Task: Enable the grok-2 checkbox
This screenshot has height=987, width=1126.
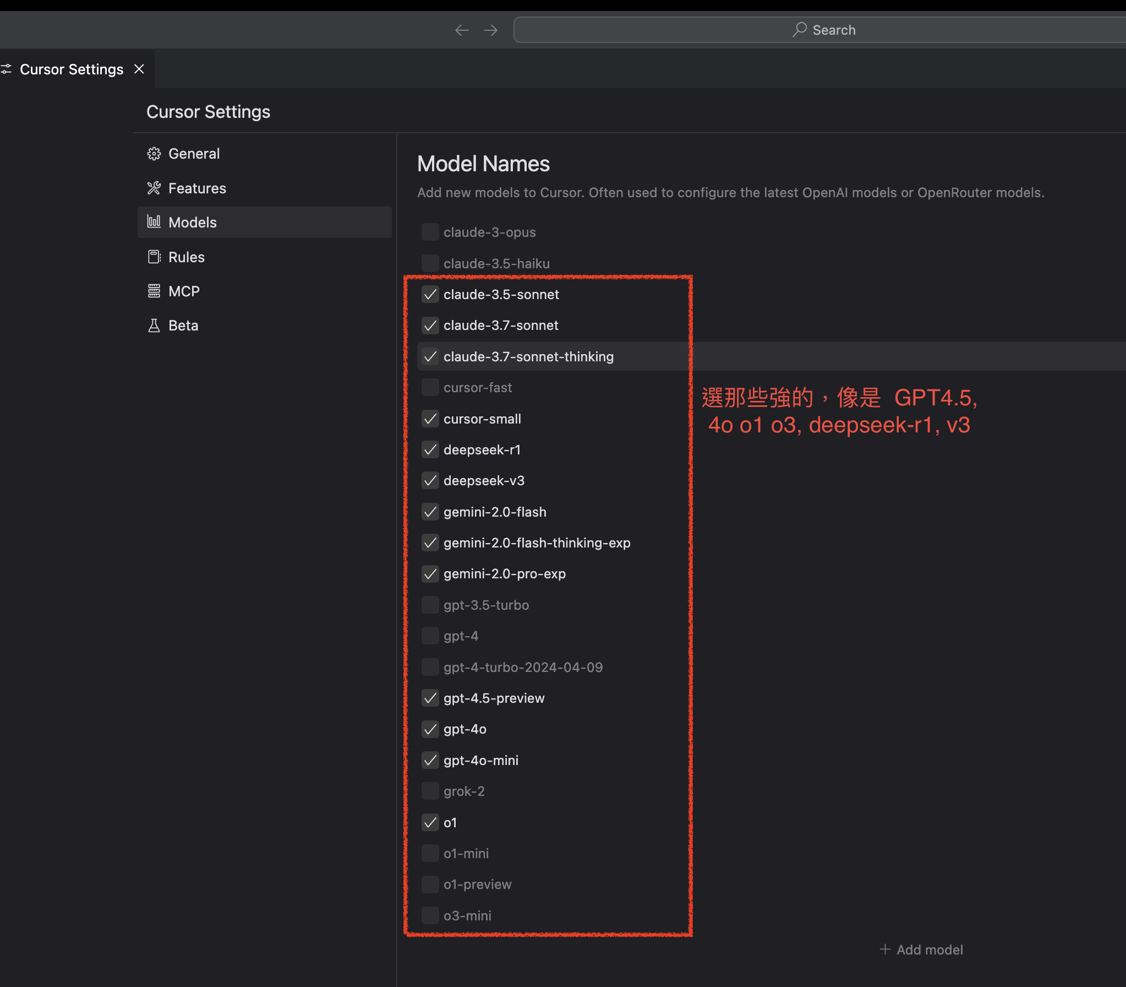Action: tap(430, 791)
